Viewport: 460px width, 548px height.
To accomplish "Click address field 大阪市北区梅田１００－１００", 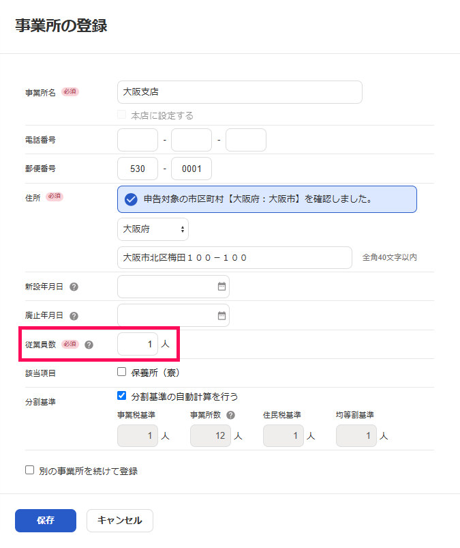I will (234, 257).
